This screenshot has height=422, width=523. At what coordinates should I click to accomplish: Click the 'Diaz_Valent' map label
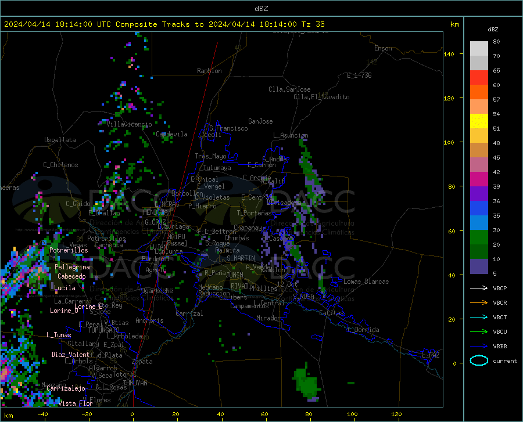(70, 355)
